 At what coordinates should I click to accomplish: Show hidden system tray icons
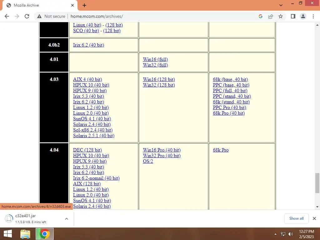[x=275, y=234]
